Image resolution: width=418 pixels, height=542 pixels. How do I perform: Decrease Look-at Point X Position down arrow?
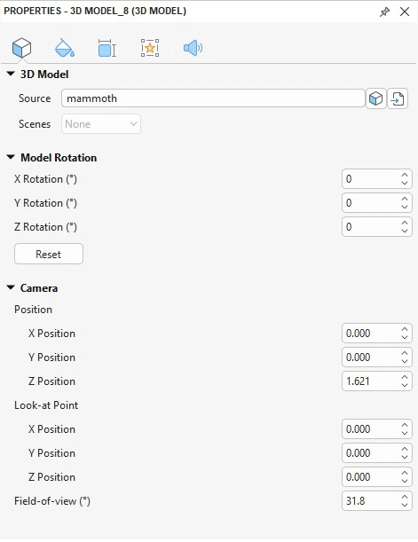(405, 433)
